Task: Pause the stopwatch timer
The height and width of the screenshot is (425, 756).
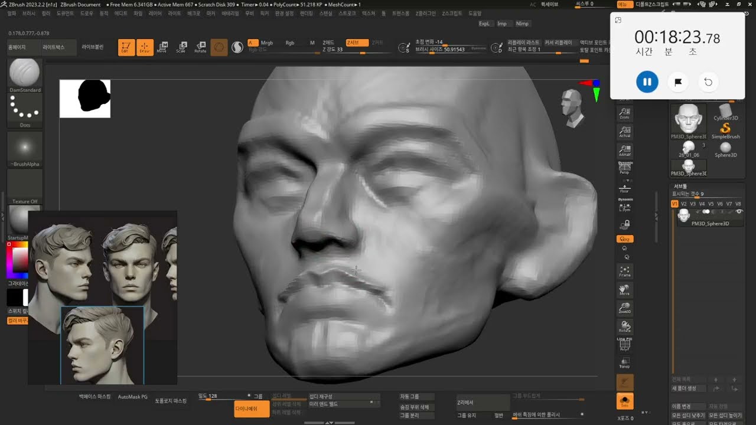Action: click(647, 81)
